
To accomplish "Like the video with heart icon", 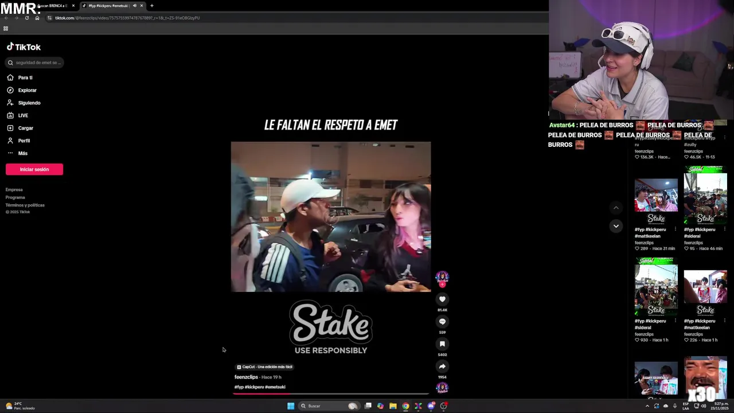I will tap(442, 299).
